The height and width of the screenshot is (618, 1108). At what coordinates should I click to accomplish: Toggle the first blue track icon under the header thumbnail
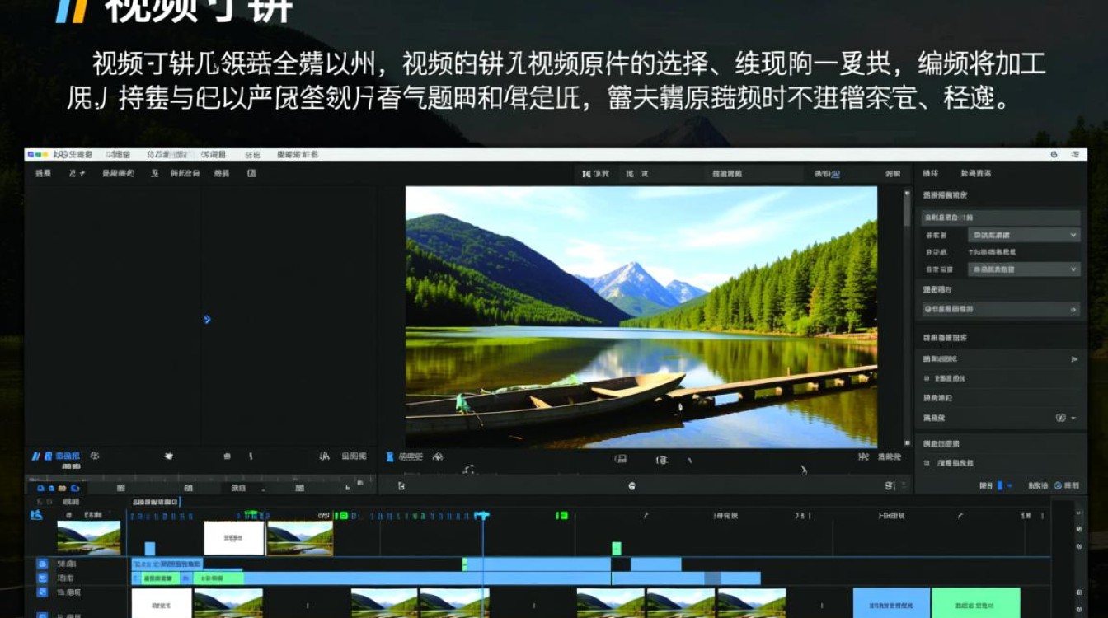tap(42, 564)
